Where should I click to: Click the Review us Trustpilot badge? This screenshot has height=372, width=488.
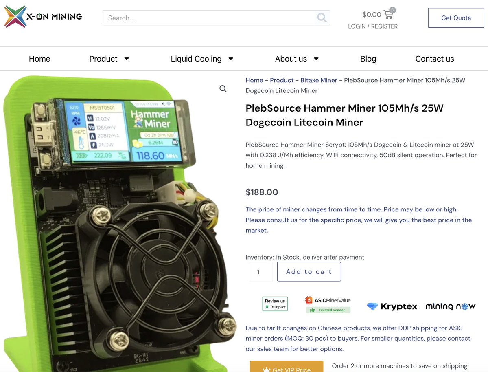275,304
